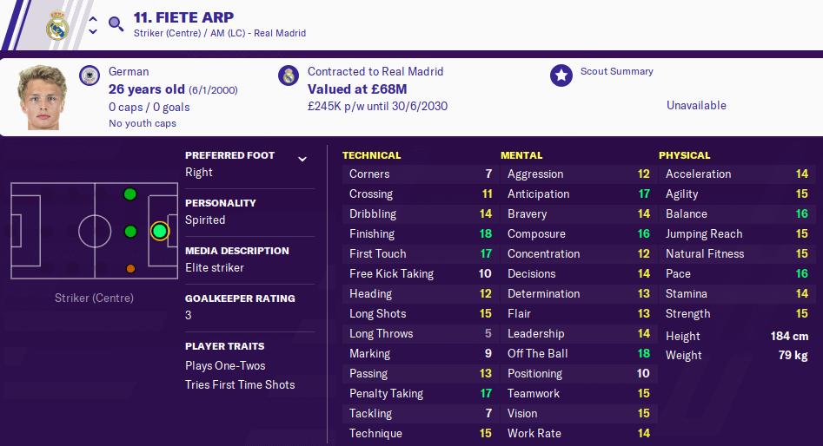This screenshot has height=446, width=823.
Task: Select the Striker Centre position dot on pitch
Action: (x=160, y=231)
